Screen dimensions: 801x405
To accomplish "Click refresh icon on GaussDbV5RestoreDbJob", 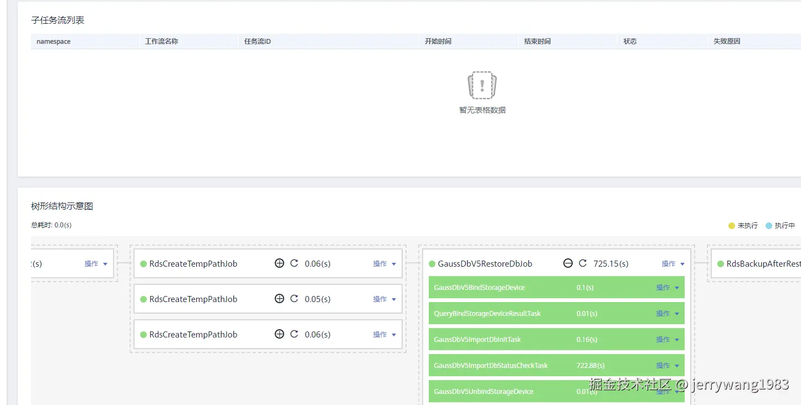I will pyautogui.click(x=583, y=263).
